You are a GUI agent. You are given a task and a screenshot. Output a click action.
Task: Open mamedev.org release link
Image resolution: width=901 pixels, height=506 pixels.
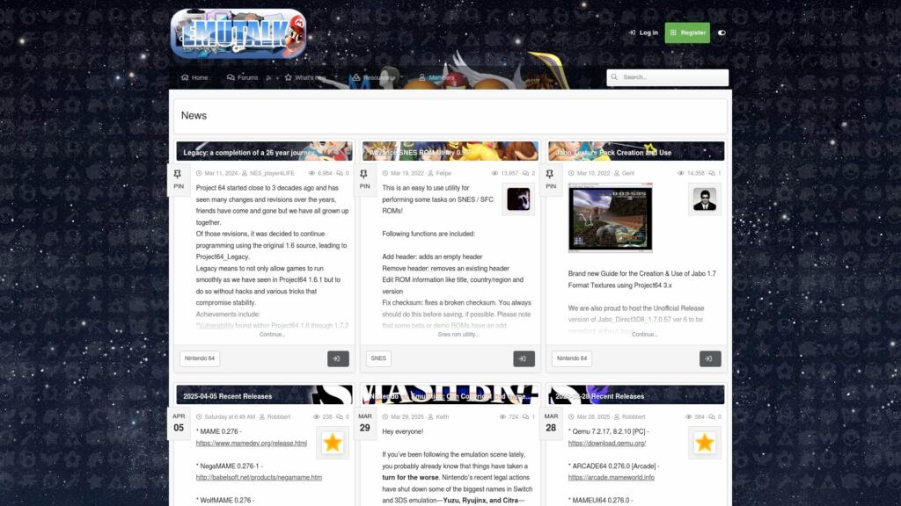coord(251,444)
